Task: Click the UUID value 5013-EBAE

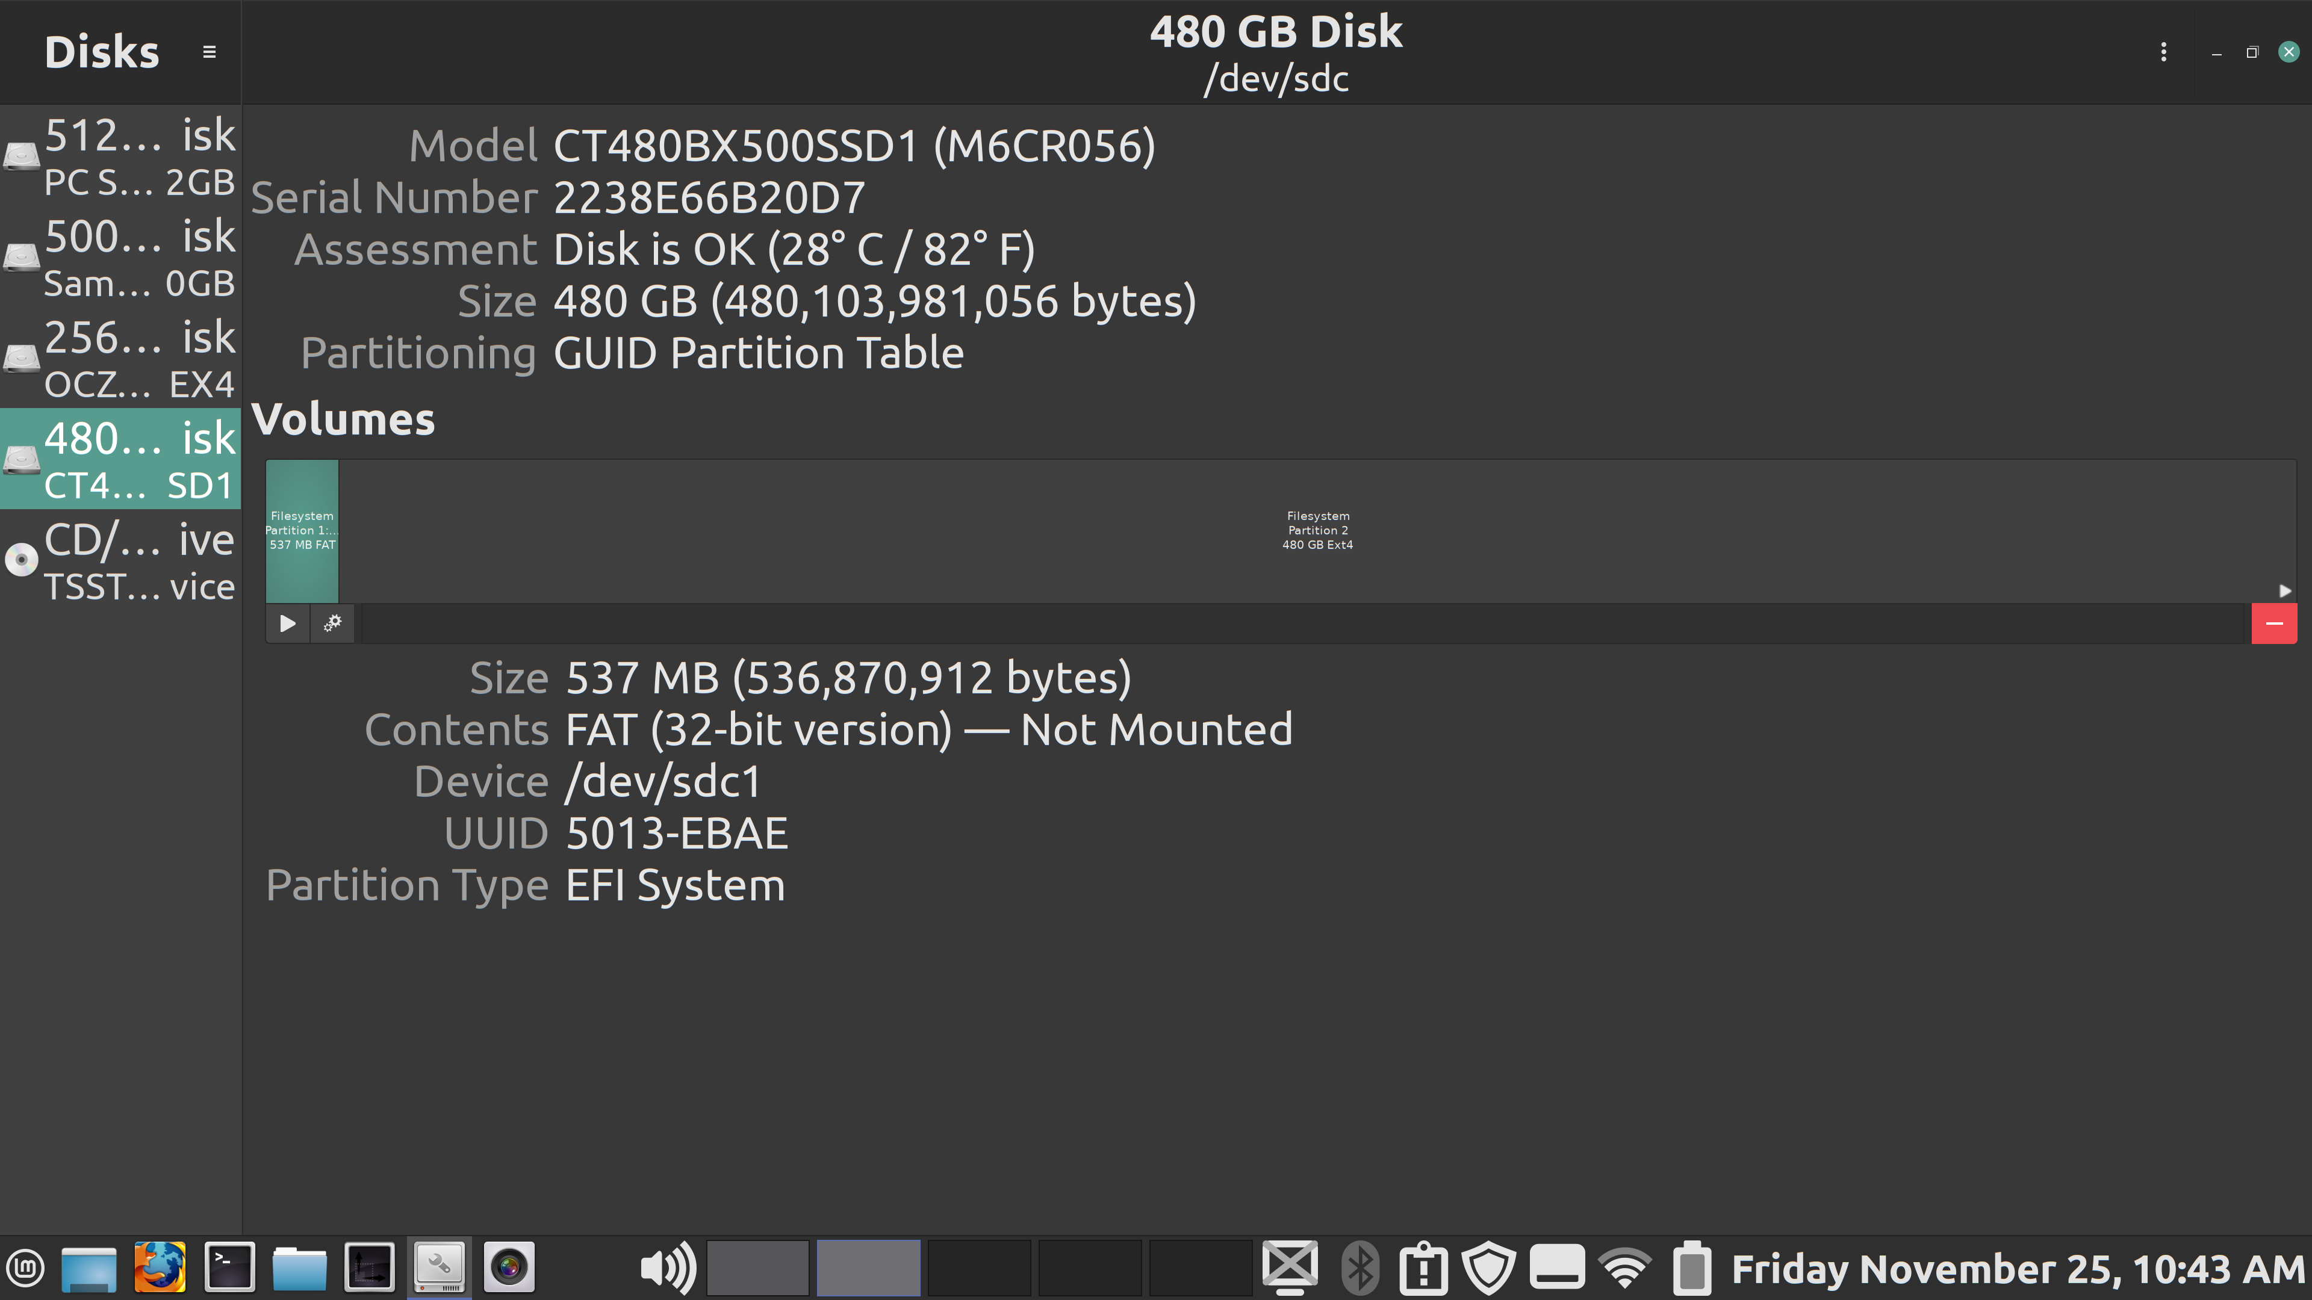Action: pos(677,834)
